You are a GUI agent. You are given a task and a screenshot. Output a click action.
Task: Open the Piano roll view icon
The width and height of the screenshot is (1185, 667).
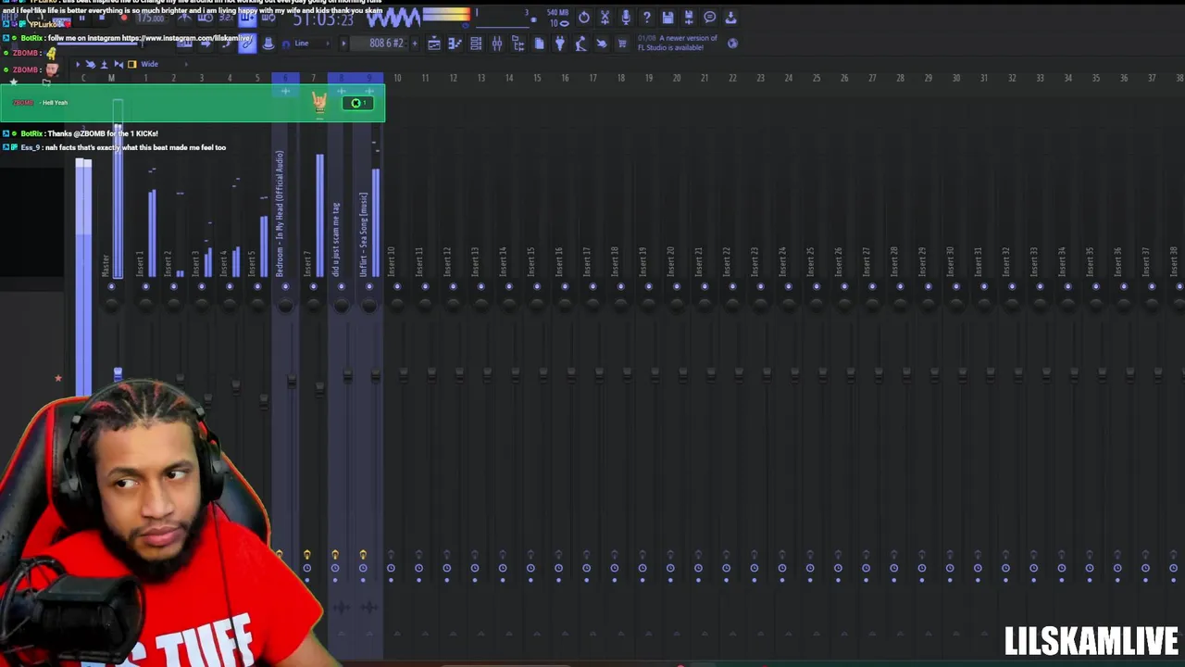(455, 44)
